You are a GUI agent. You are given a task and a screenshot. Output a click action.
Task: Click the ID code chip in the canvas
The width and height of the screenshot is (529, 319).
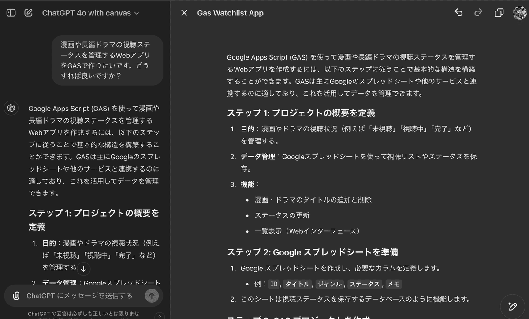274,284
